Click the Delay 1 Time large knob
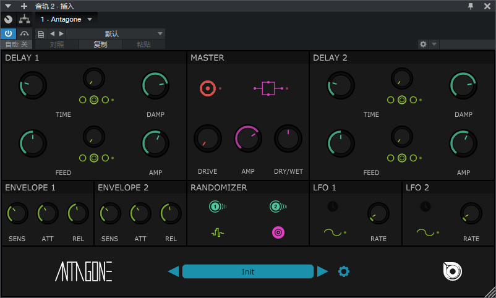The height and width of the screenshot is (298, 496). point(33,85)
